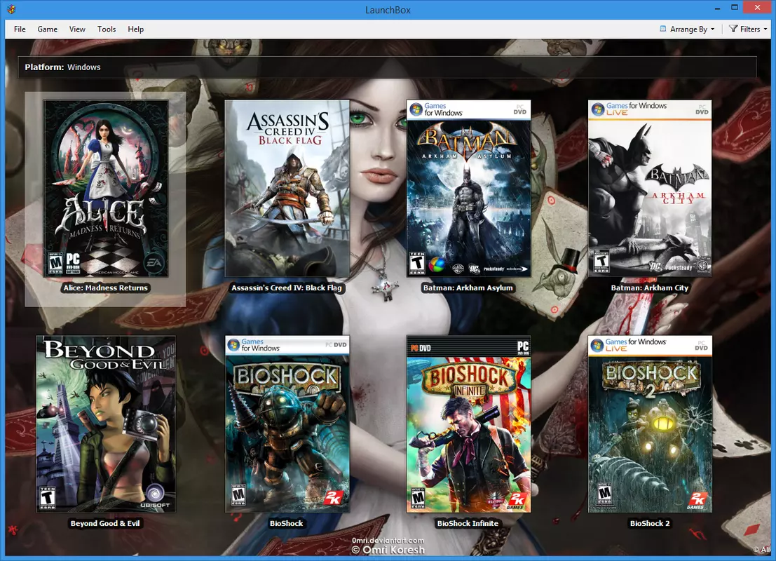
Task: Select the BioShock game cover
Action: [287, 424]
